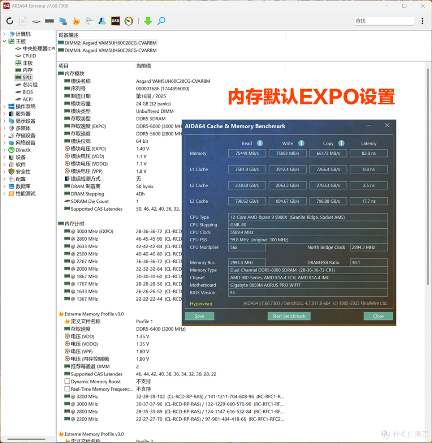Click Start Benchmark button
Screen dimensions: 432x443
point(289,316)
